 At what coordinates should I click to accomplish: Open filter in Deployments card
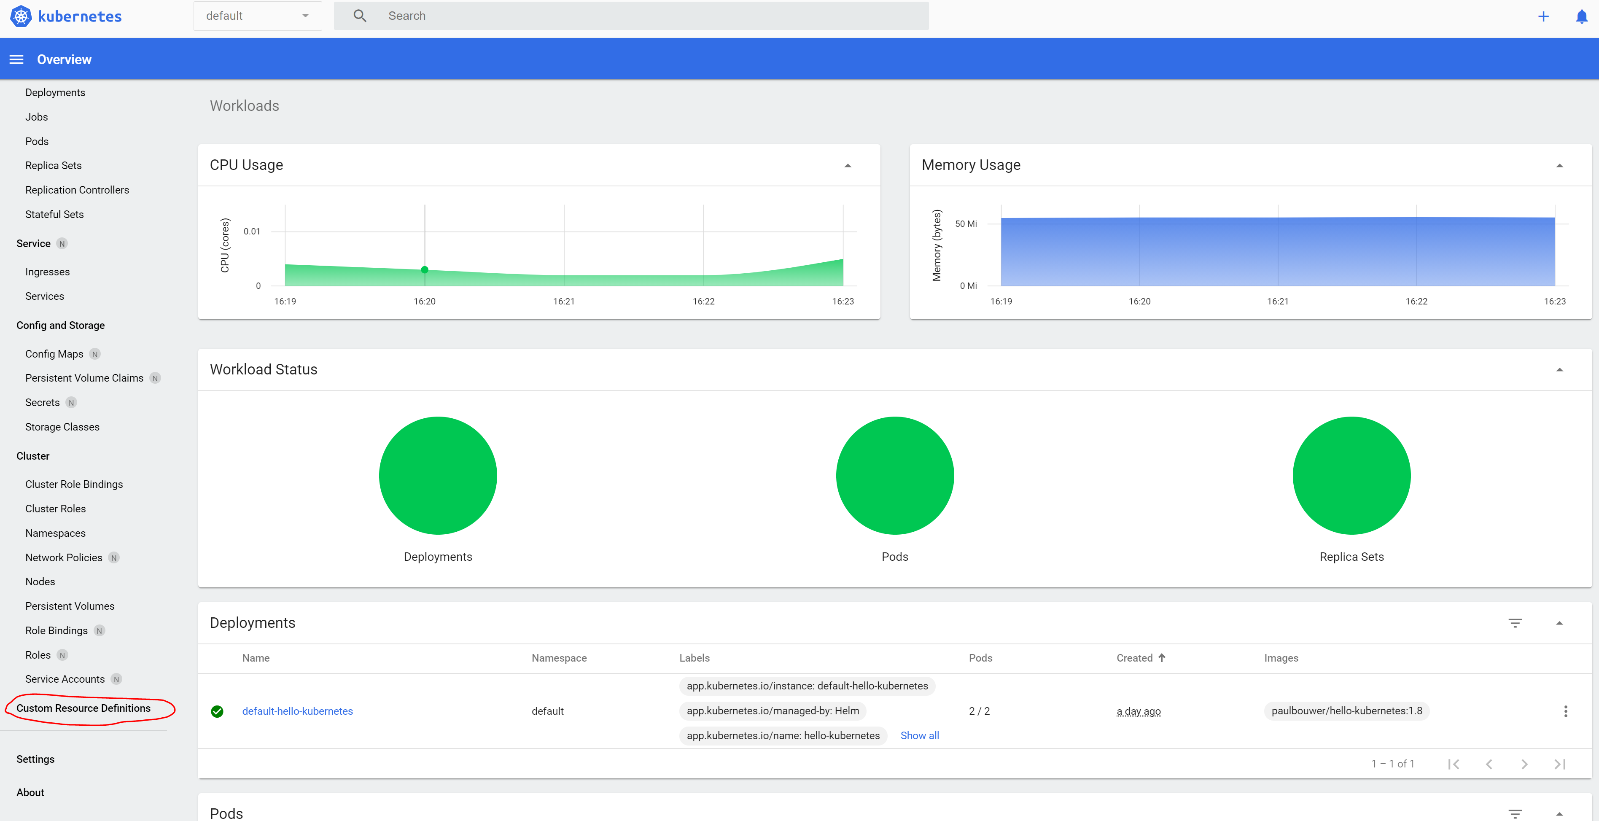click(1515, 623)
